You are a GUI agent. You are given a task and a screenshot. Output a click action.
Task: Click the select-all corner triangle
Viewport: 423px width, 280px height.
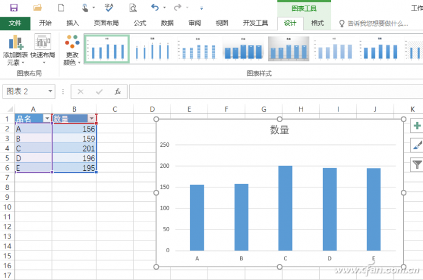point(10,109)
